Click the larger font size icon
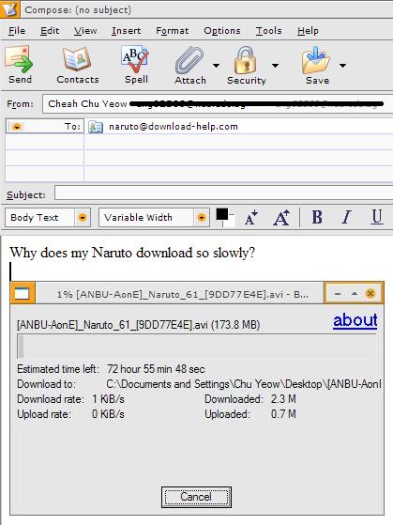Image resolution: width=393 pixels, height=525 pixels. point(281,218)
